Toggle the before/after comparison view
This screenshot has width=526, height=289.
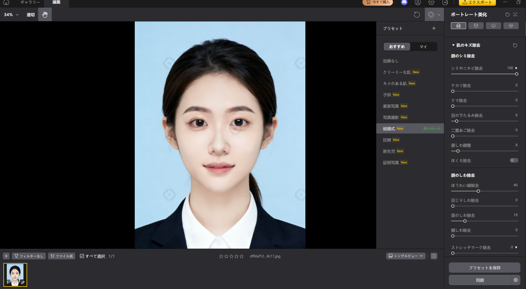pyautogui.click(x=434, y=256)
